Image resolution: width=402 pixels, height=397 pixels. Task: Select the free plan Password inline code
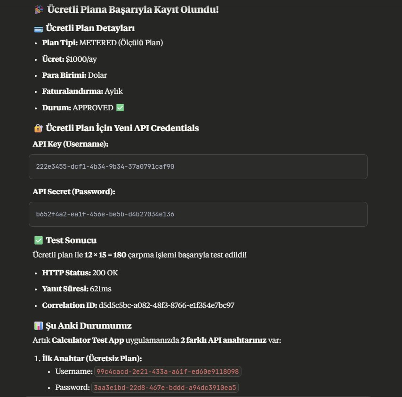tap(165, 388)
